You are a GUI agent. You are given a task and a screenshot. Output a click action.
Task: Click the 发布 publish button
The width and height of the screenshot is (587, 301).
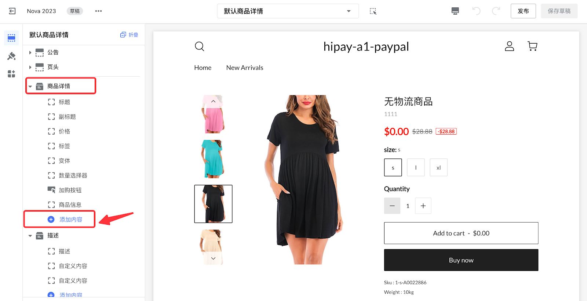click(x=523, y=11)
